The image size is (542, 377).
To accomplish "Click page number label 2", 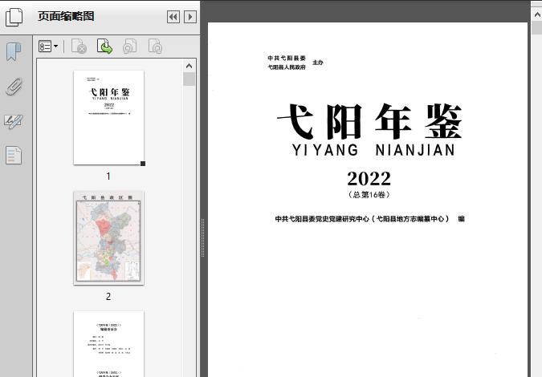I will point(108,297).
